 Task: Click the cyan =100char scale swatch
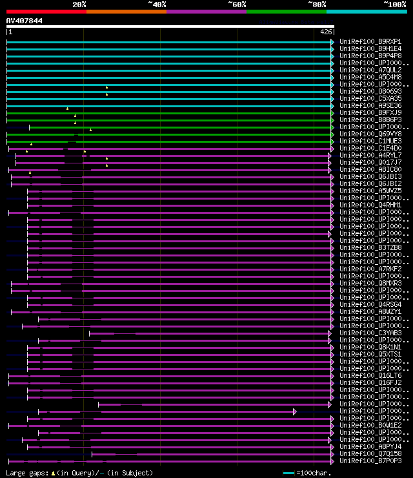[288, 473]
